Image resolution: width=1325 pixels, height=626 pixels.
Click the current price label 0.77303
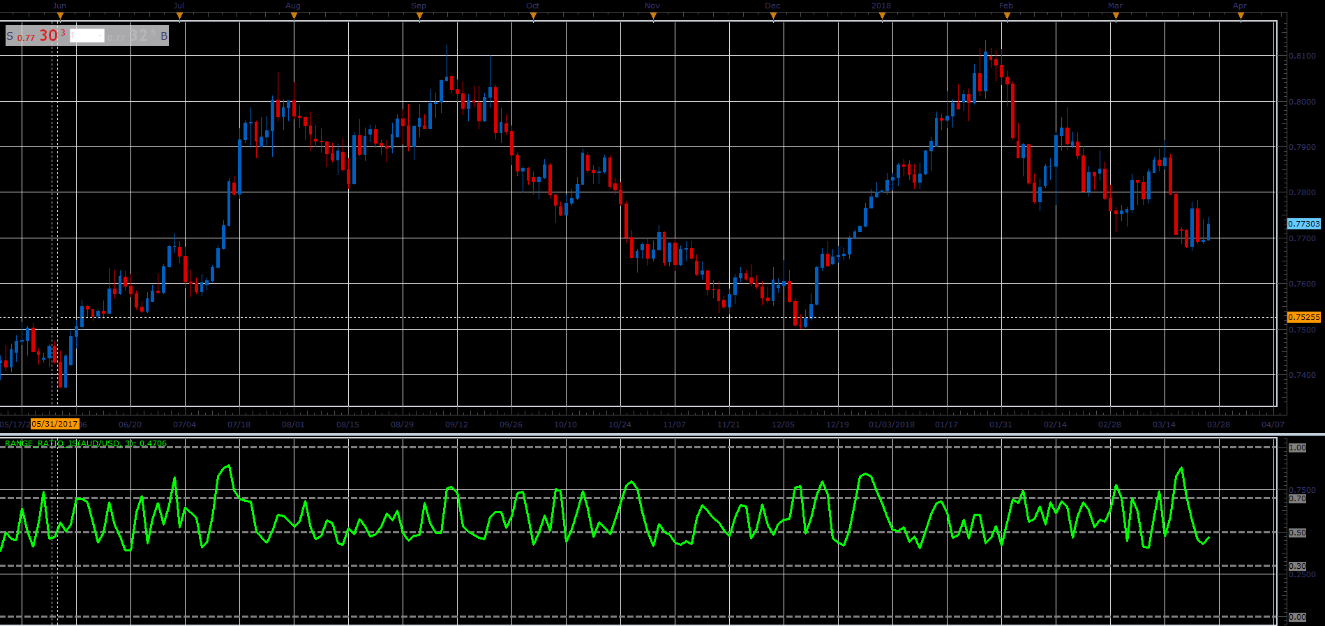pyautogui.click(x=1303, y=224)
